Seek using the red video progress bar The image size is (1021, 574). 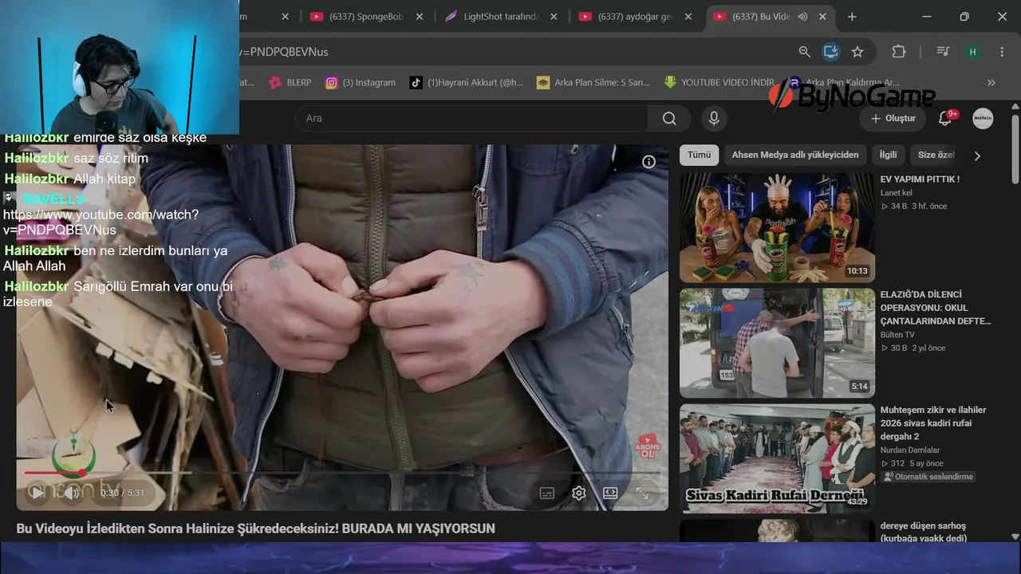[x=343, y=473]
